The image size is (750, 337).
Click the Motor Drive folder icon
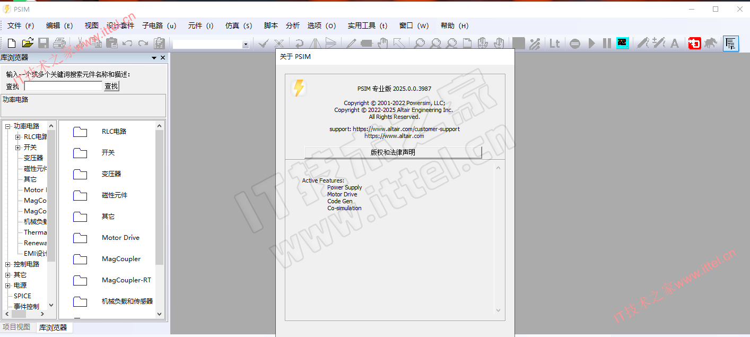coord(80,238)
